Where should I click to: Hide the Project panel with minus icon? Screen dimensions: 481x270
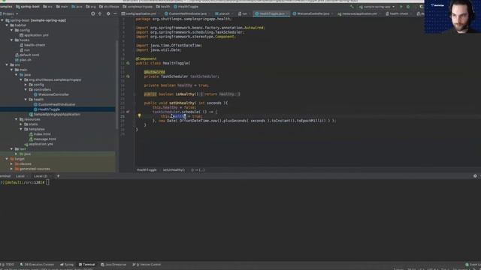click(115, 13)
